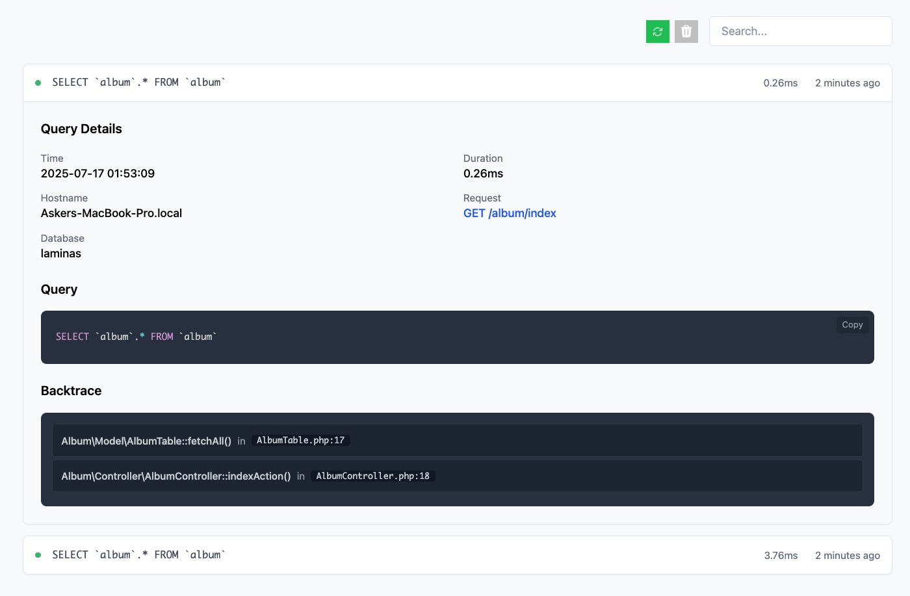Image resolution: width=910 pixels, height=596 pixels.
Task: Click the green status dot of second query
Action: (38, 555)
